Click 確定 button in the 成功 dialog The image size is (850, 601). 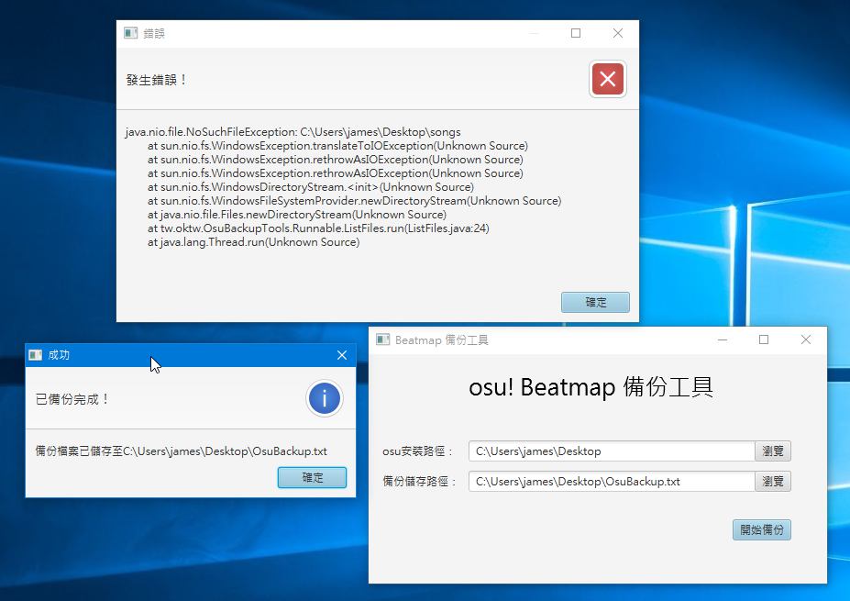pyautogui.click(x=312, y=477)
